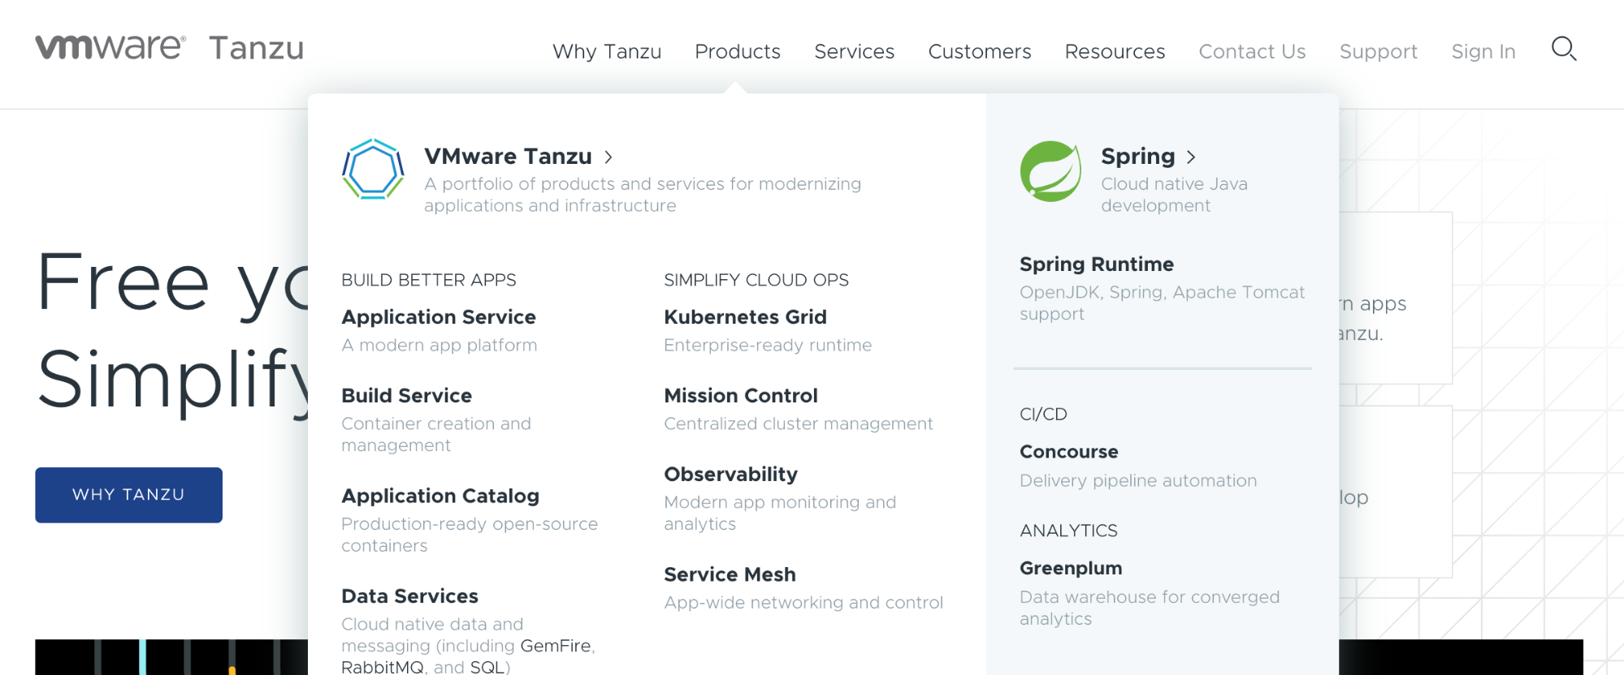Viewport: 1624px width, 675px height.
Task: Go to the Sign In link
Action: (x=1483, y=52)
